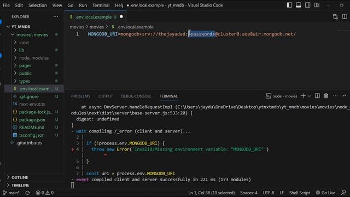This screenshot has width=350, height=197.
Task: Switch to the PROBLEMS tab
Action: [80, 96]
